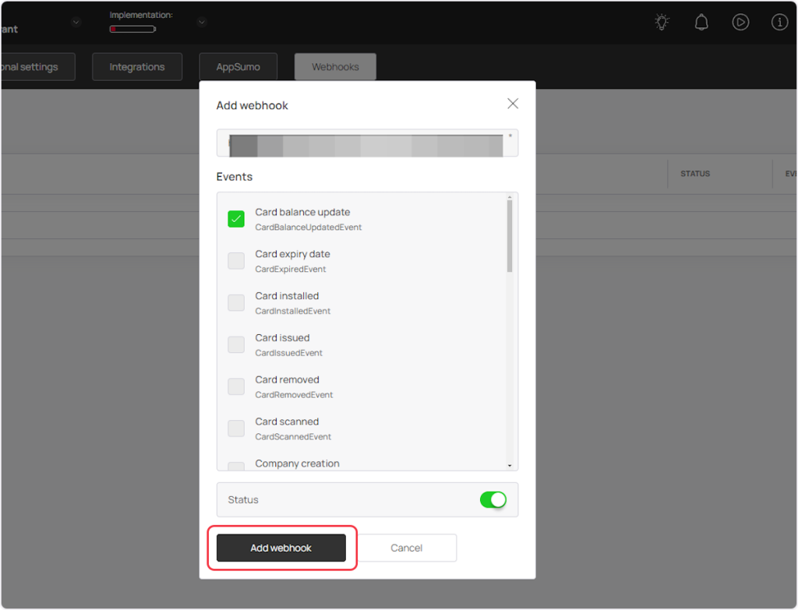This screenshot has width=798, height=610.
Task: Switch to the Integrations tab
Action: click(x=137, y=67)
